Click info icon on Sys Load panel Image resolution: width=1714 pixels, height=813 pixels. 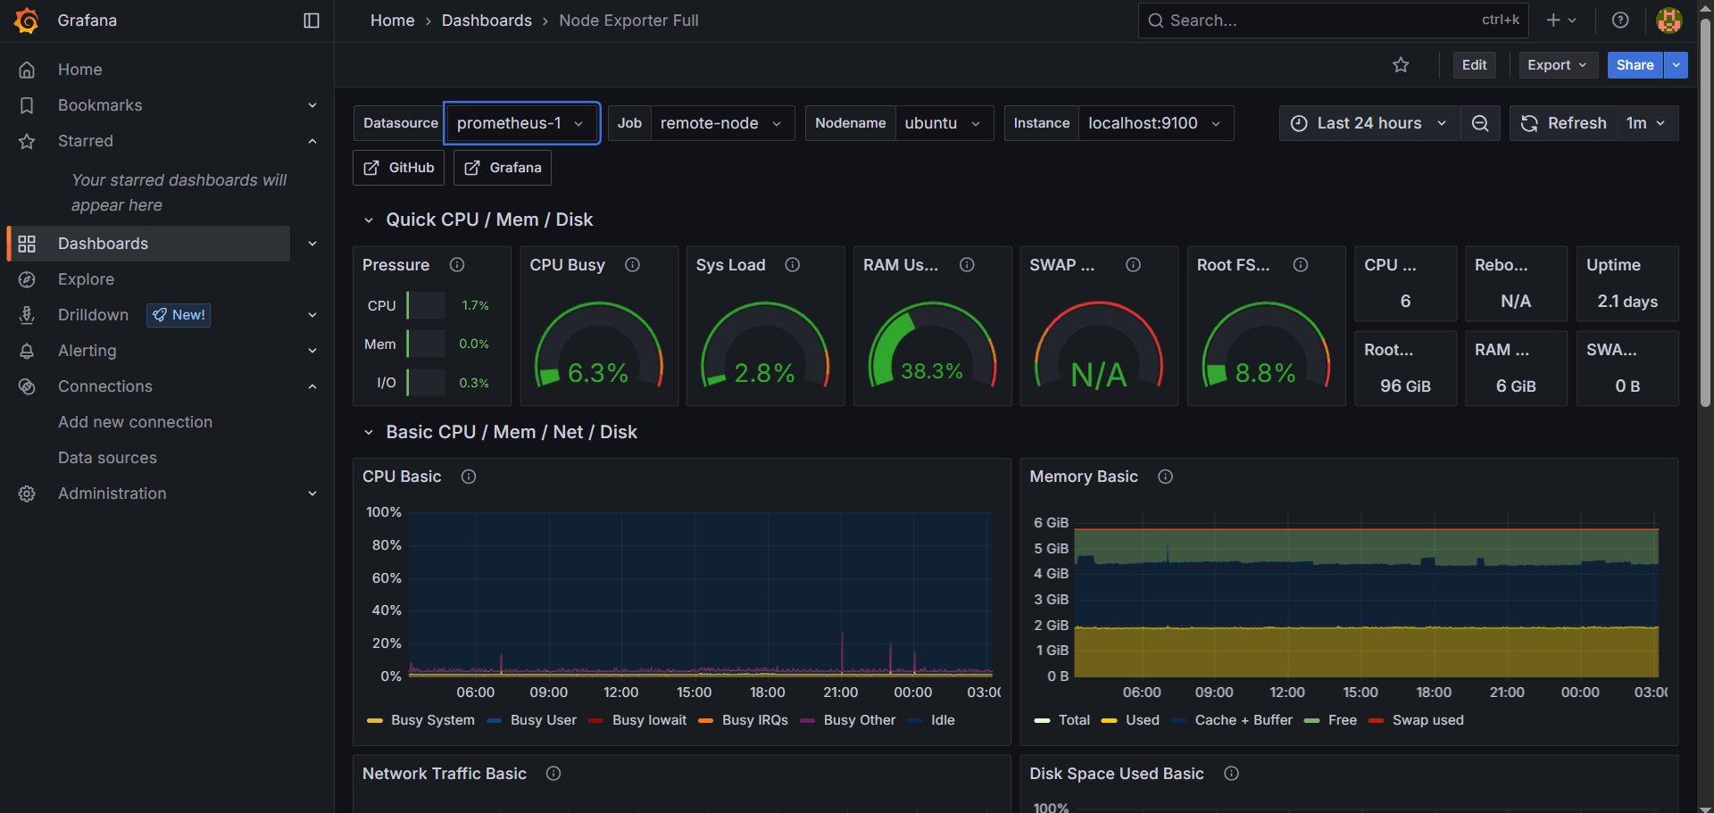tap(792, 265)
